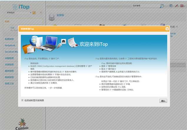The width and height of the screenshot is (187, 130).
Task: Close the welcome dialog with X
Action: [x=167, y=29]
